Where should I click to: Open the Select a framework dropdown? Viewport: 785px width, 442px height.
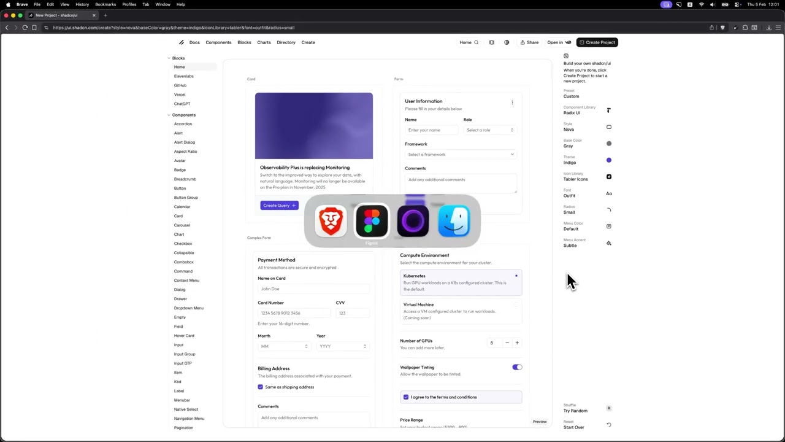pyautogui.click(x=461, y=155)
